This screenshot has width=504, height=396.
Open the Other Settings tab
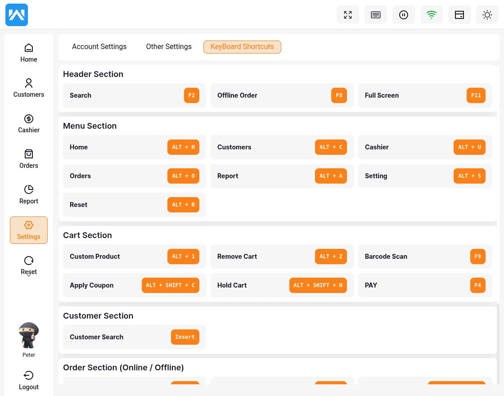tap(169, 47)
